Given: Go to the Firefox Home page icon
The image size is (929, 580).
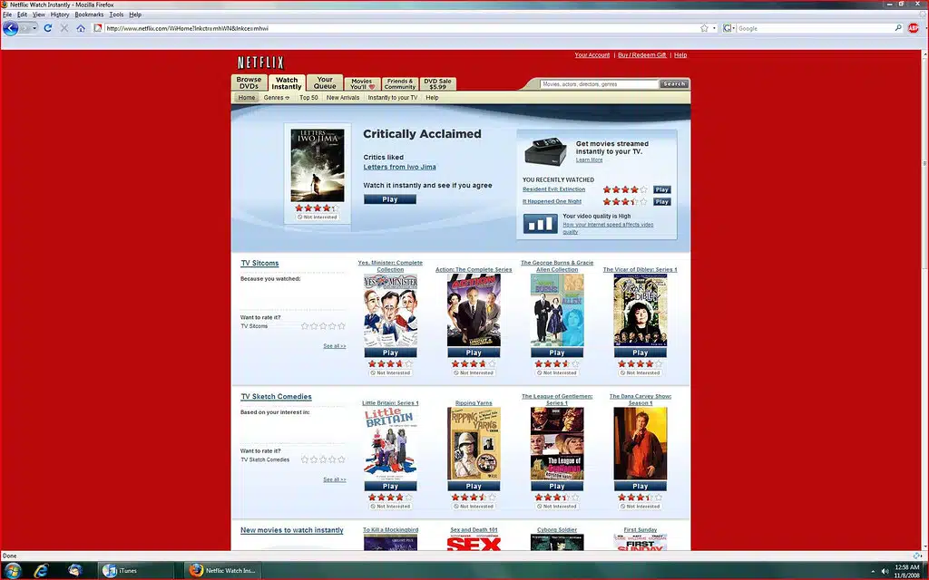Looking at the screenshot, I should coord(81,28).
